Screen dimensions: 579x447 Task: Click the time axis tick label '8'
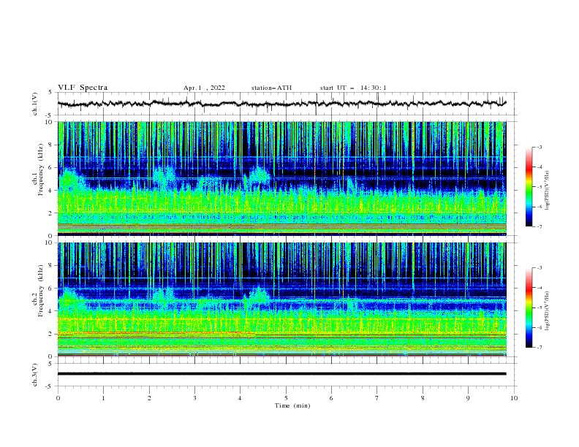click(423, 398)
